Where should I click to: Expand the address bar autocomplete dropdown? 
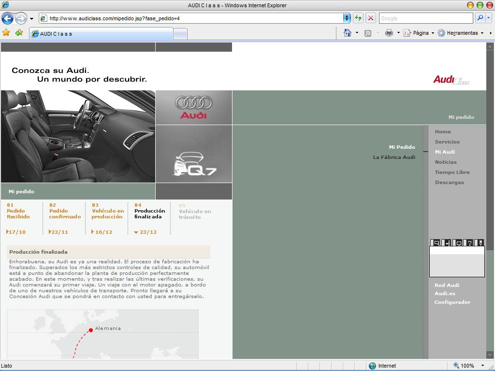click(x=347, y=18)
